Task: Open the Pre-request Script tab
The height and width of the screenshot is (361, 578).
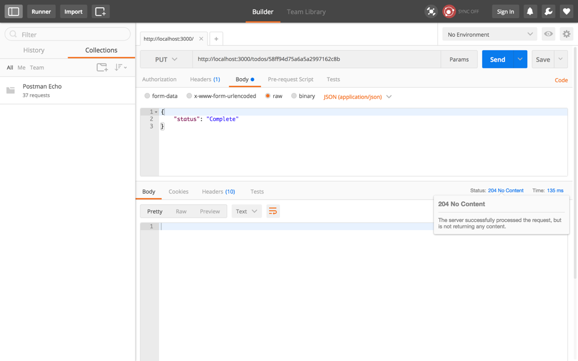Action: coord(290,79)
